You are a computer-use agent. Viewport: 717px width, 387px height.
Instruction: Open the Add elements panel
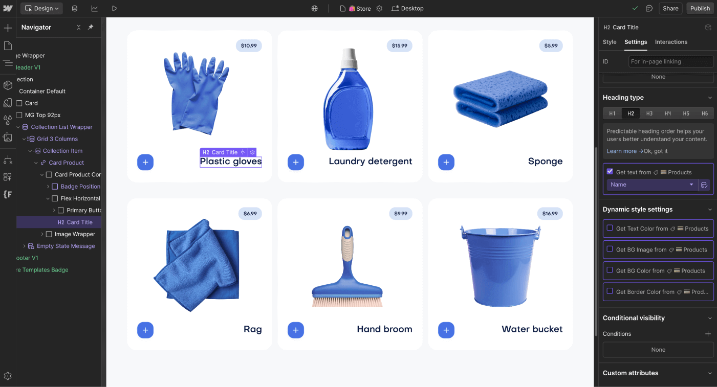tap(8, 28)
